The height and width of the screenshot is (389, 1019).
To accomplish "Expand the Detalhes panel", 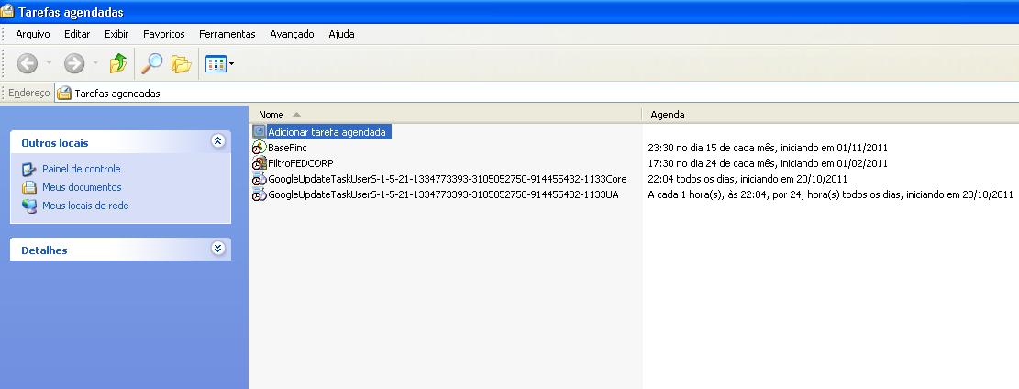I will coord(217,249).
